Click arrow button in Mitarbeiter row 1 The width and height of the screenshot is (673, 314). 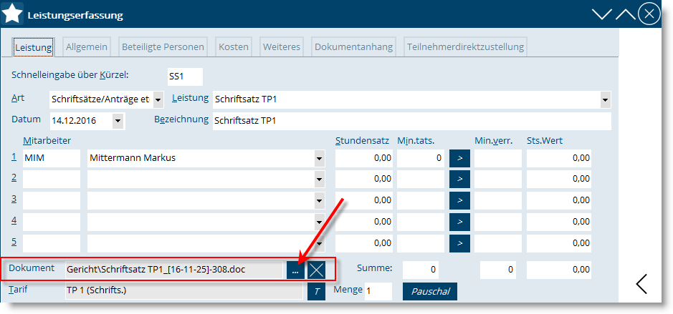point(459,157)
